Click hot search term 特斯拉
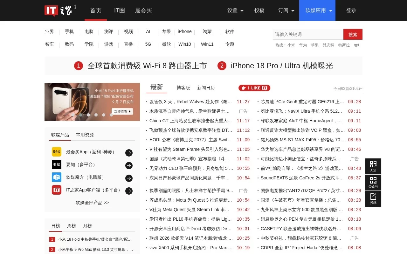The width and height of the screenshot is (407, 254). tap(344, 45)
